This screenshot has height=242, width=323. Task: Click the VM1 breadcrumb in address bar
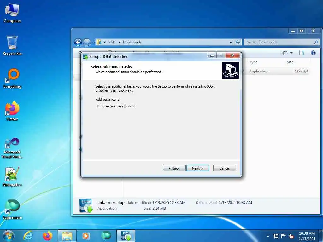click(112, 42)
